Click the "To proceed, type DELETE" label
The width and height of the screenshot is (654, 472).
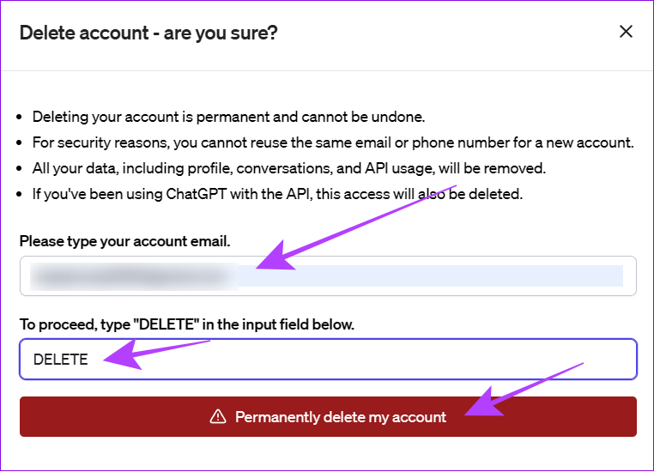pyautogui.click(x=187, y=324)
